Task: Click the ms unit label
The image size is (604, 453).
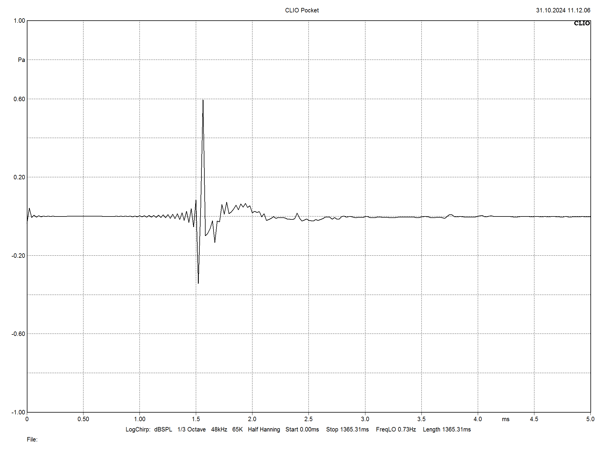Action: [505, 419]
